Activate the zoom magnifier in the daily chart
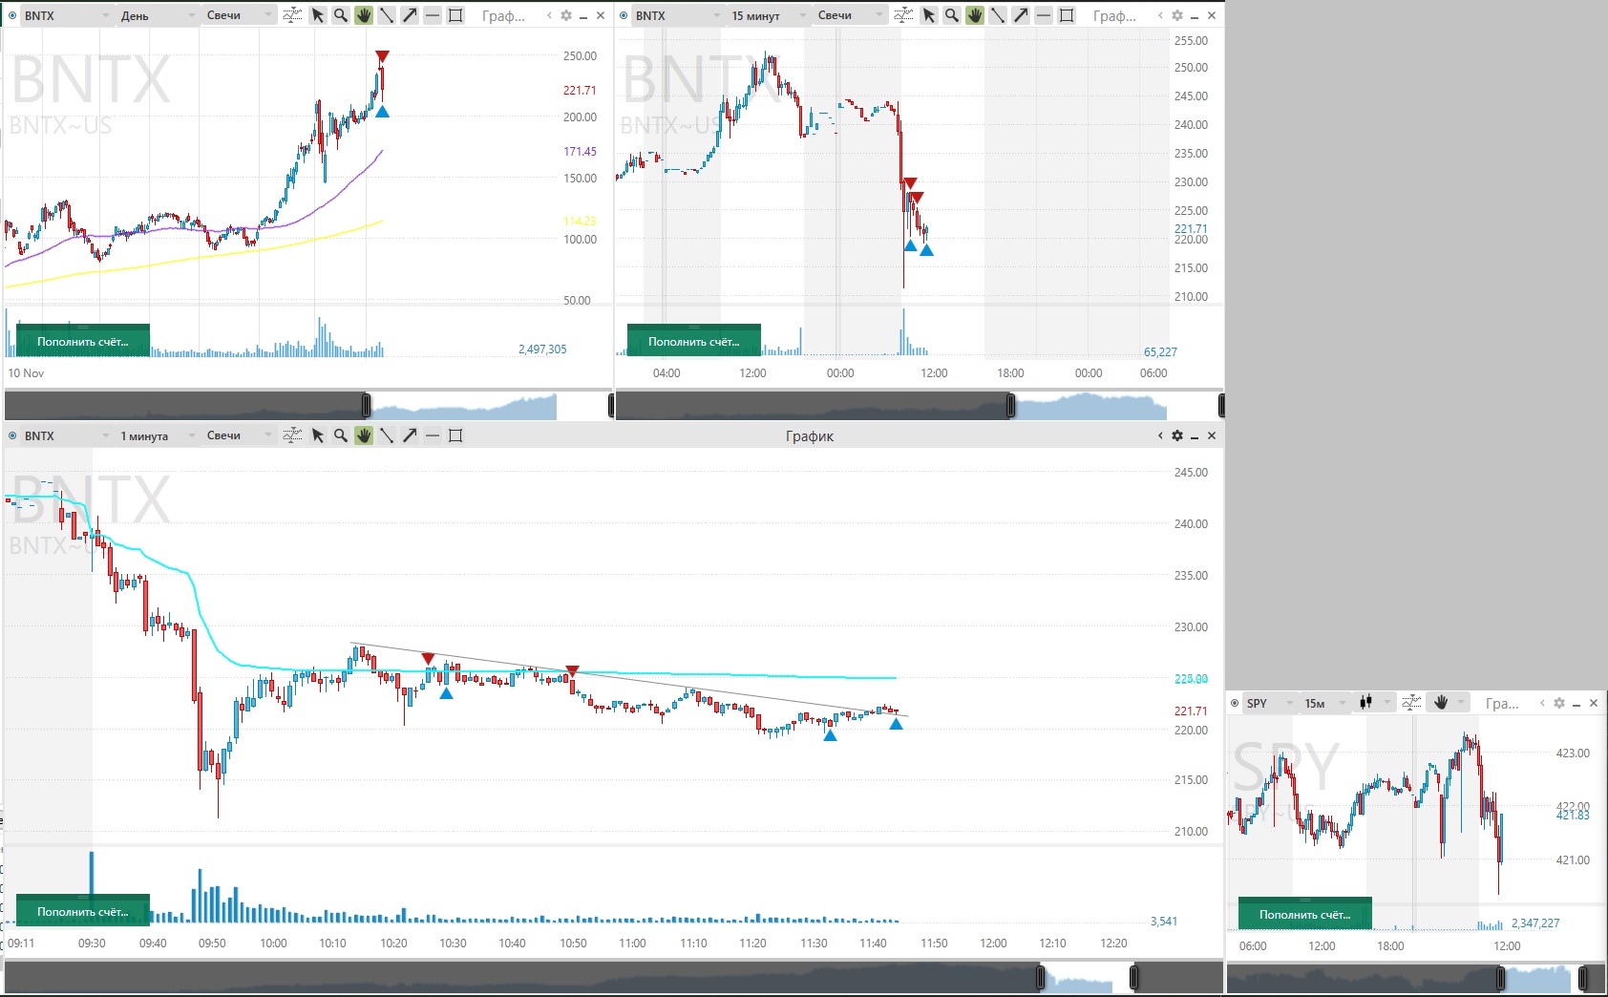The image size is (1608, 997). [x=341, y=15]
